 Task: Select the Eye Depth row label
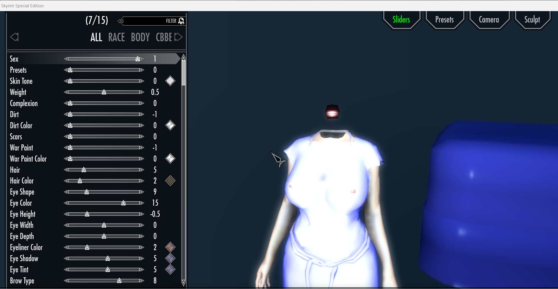(22, 236)
